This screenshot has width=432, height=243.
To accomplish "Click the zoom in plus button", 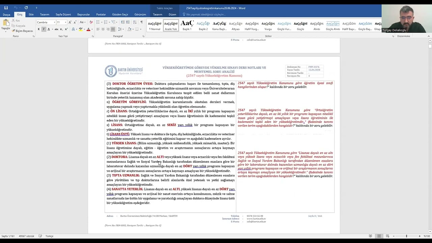I will (x=420, y=236).
